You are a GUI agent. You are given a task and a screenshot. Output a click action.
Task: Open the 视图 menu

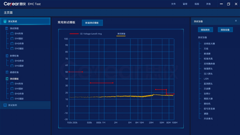click(x=197, y=4)
